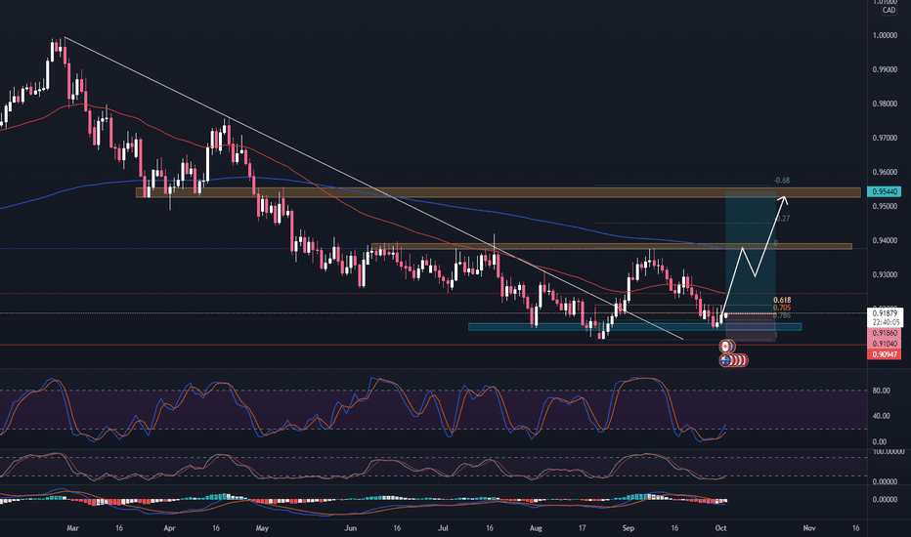
Task: Click the cyan 0.95440 price label
Action: point(884,191)
